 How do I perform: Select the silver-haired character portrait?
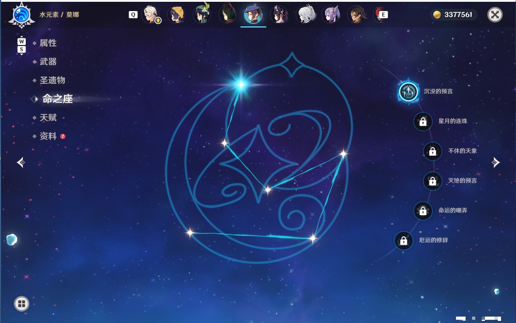(306, 15)
